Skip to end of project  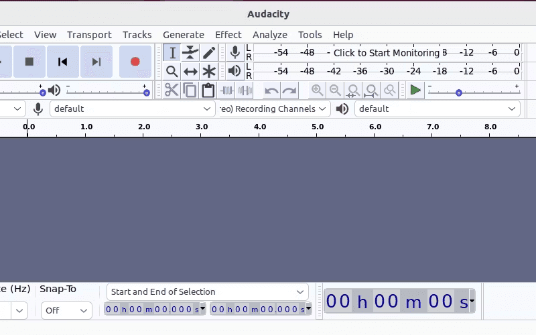coord(96,62)
